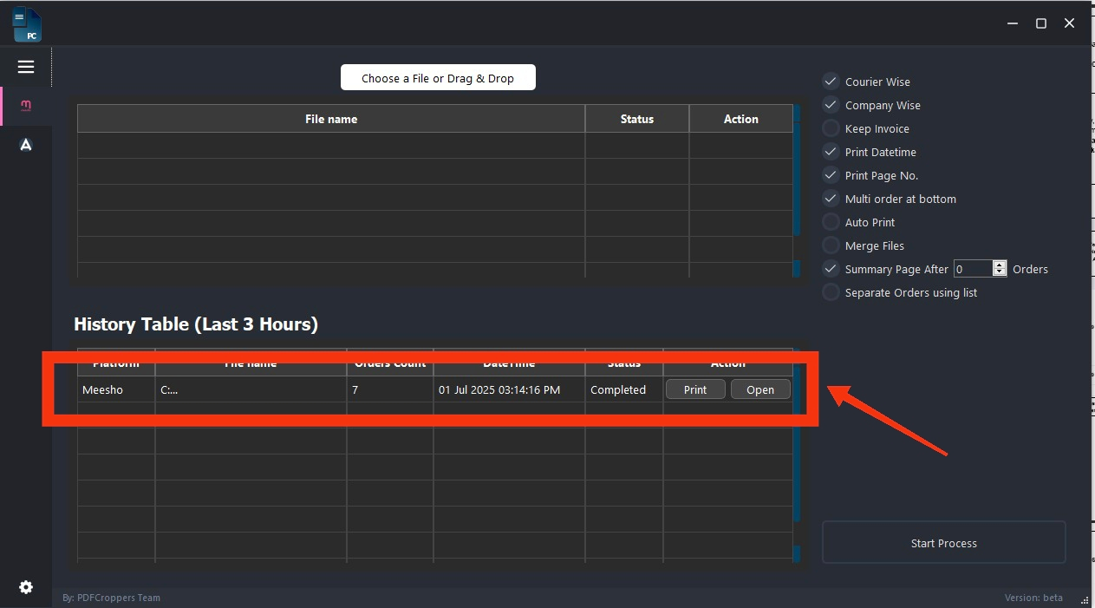
Task: Enable the Keep Invoice option
Action: 831,128
